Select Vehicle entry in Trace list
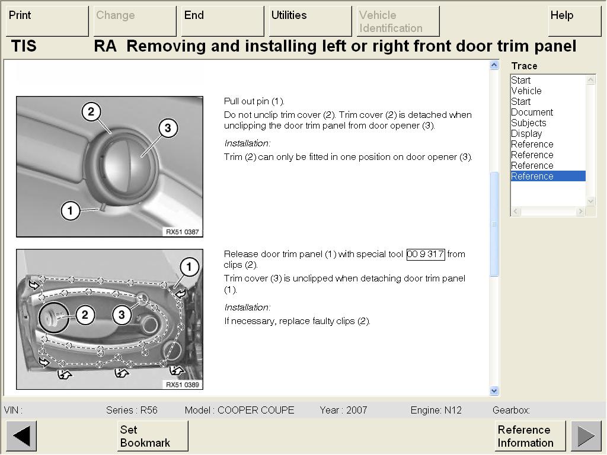This screenshot has height=455, width=607. pos(526,91)
